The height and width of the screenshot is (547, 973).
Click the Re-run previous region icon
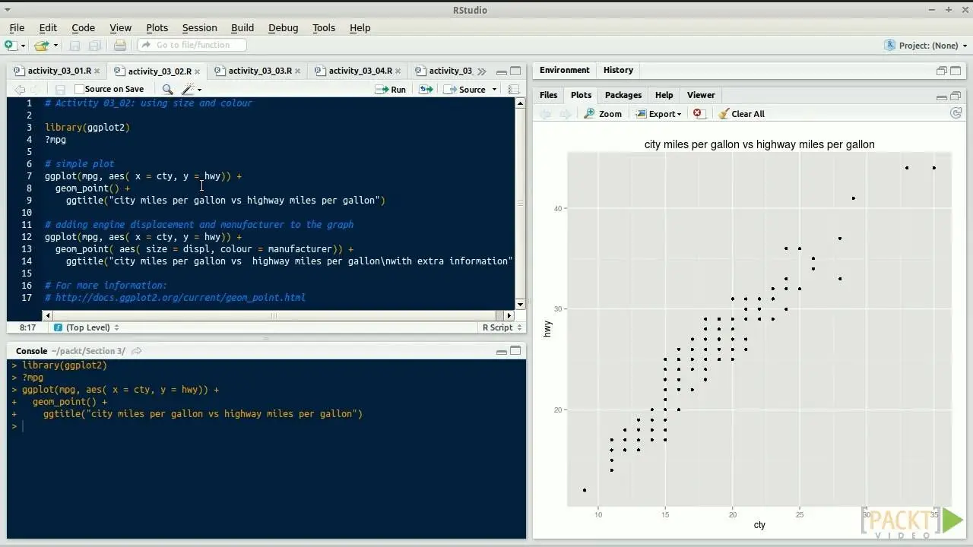click(x=426, y=90)
